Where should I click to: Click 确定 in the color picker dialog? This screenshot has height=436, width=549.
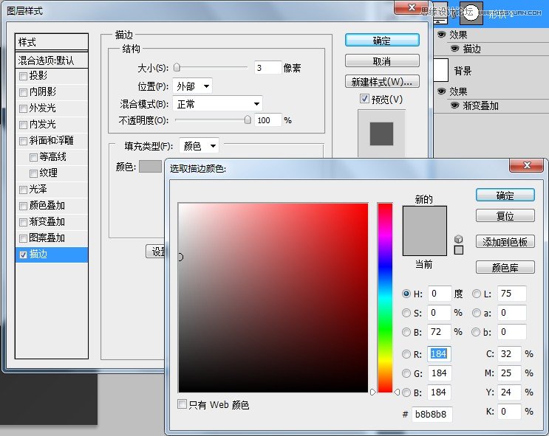pos(505,195)
